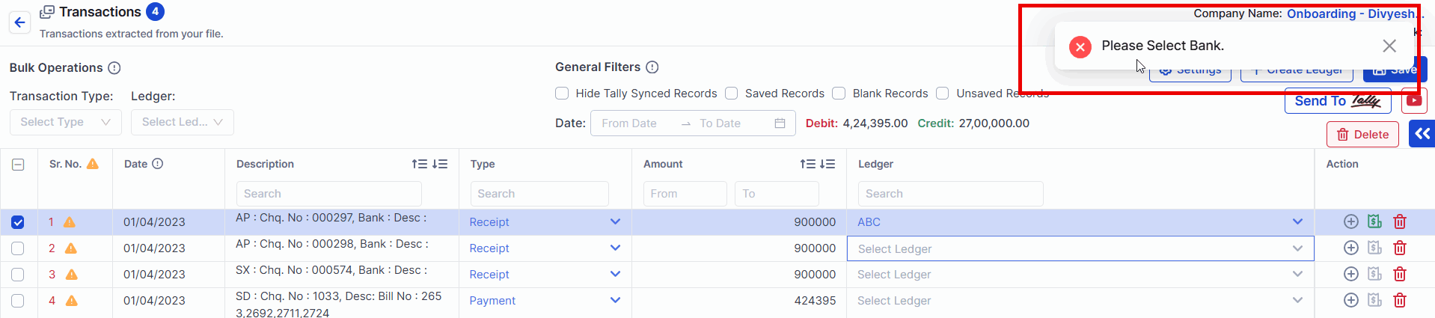Add a split entry for row 2
This screenshot has width=1435, height=318.
point(1351,248)
